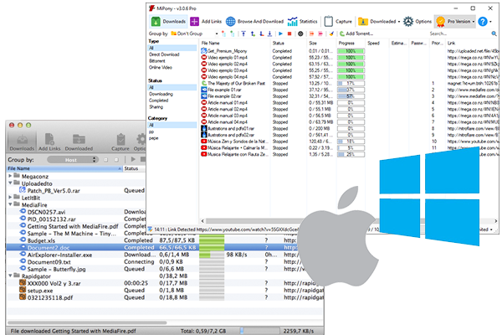Click the purple Add Links icon
The height and width of the screenshot is (335, 502).
194,22
